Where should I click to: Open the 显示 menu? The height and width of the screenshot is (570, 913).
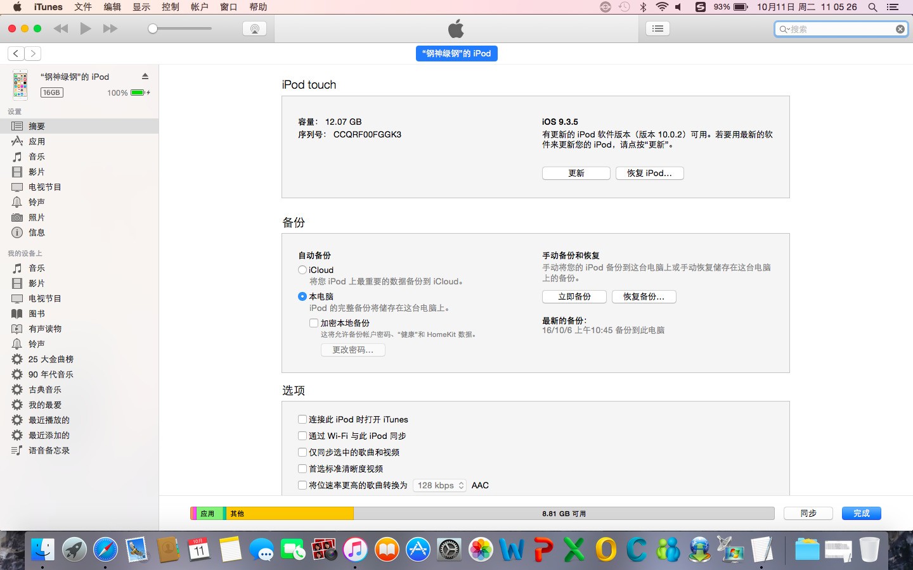pyautogui.click(x=141, y=7)
